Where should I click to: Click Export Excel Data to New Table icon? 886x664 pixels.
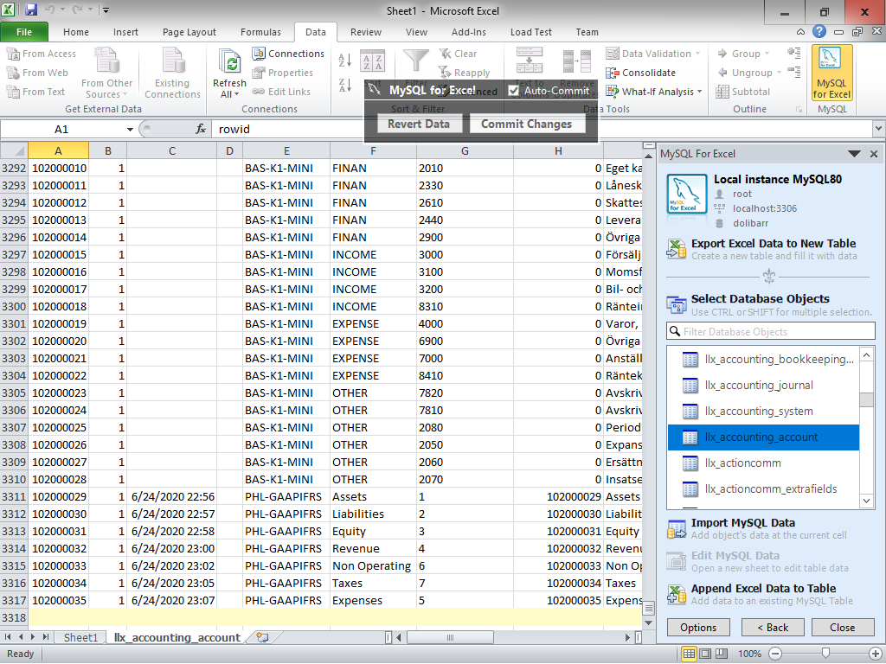click(x=677, y=249)
